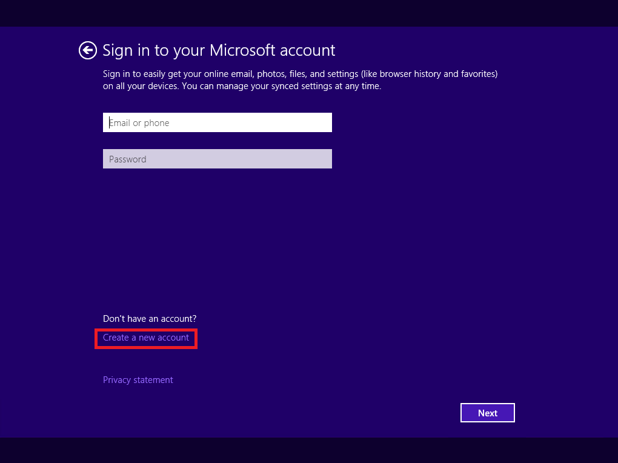Continue with the Next button
Viewport: 618px width, 463px height.
pos(488,413)
